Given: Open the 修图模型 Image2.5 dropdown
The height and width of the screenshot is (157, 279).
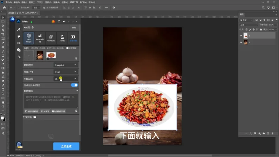Looking at the screenshot, I should tap(66, 65).
